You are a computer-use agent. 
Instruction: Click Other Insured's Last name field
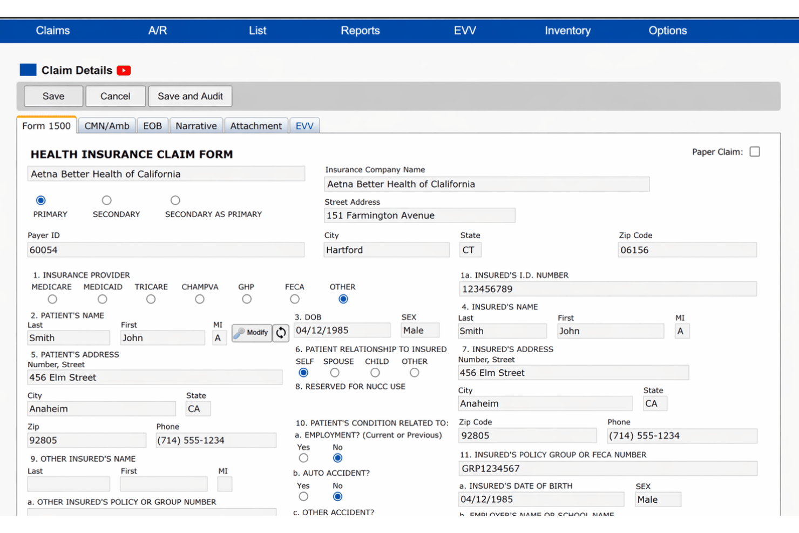69,484
